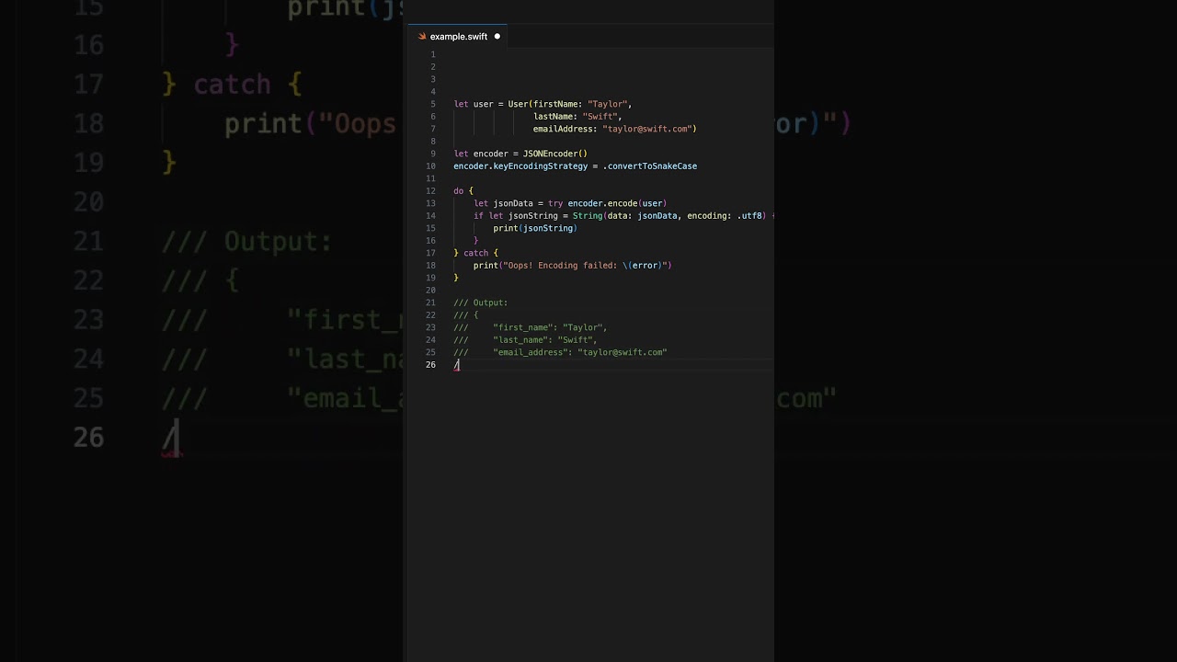
Task: Click the "Taylor" string on the firstName line
Action: (608, 104)
